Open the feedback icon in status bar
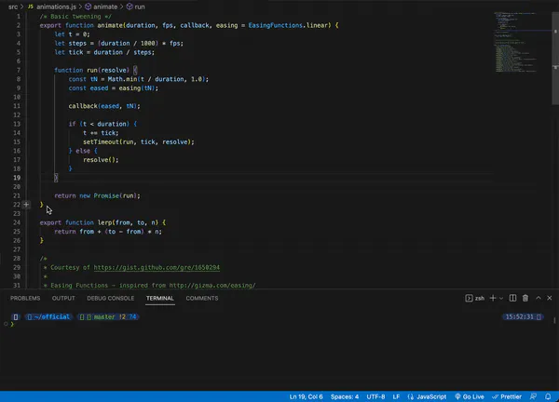Viewport: 559px width, 402px height. tap(533, 396)
